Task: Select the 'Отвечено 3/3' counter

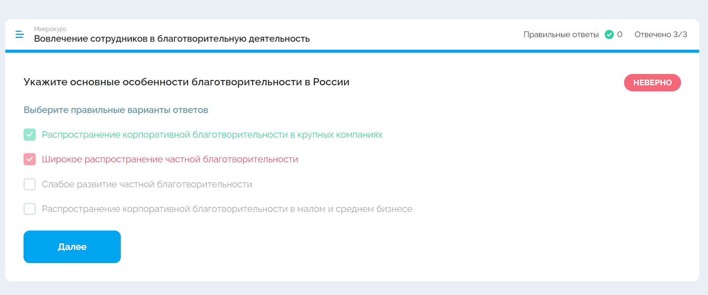Action: 661,35
